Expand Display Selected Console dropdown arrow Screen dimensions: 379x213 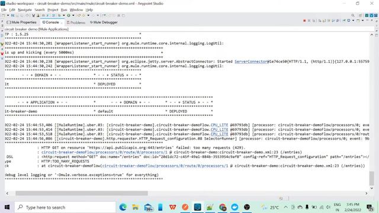[353, 20]
